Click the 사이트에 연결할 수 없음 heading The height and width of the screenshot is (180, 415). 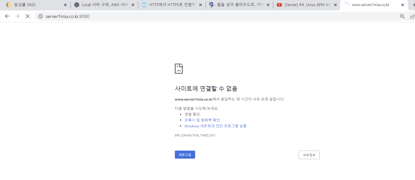tap(206, 88)
